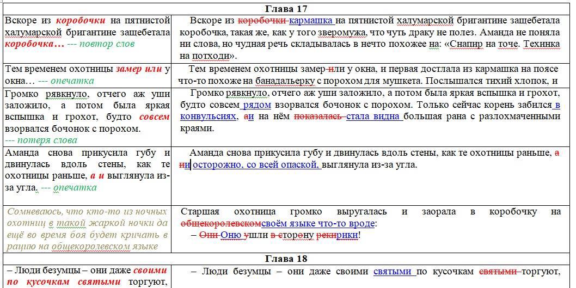Click the struck-through red word "святыми"
The image size is (576, 288).
pyautogui.click(x=499, y=272)
